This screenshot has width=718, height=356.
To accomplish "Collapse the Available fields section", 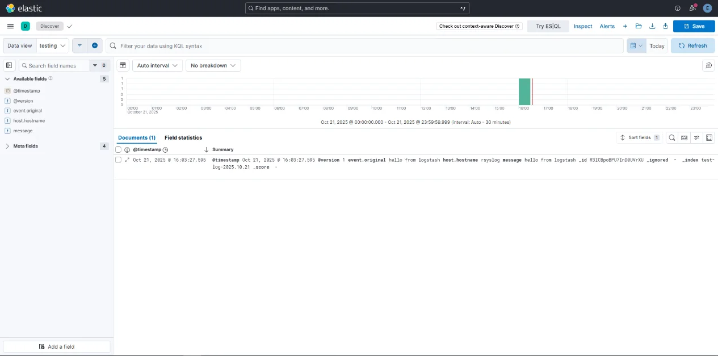I will click(x=8, y=79).
